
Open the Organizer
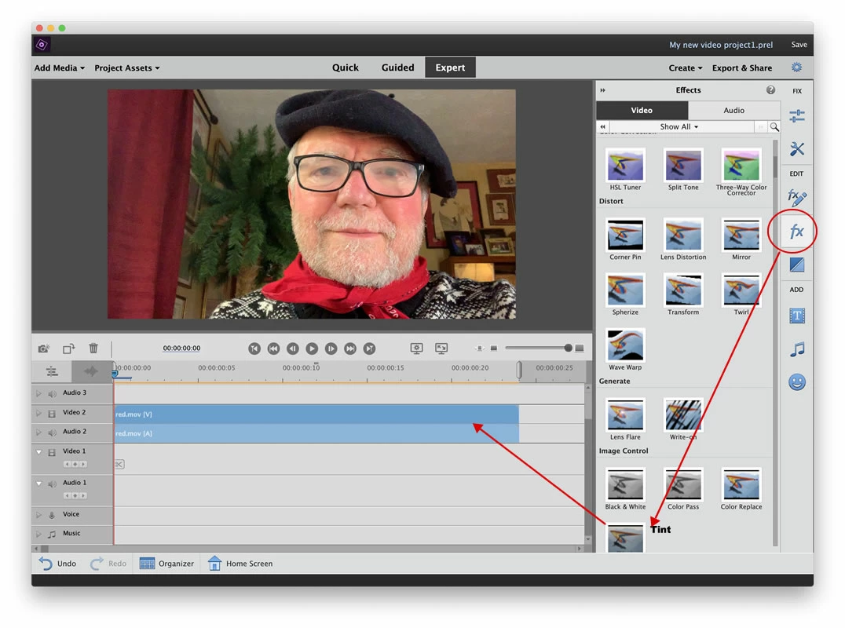click(x=166, y=564)
